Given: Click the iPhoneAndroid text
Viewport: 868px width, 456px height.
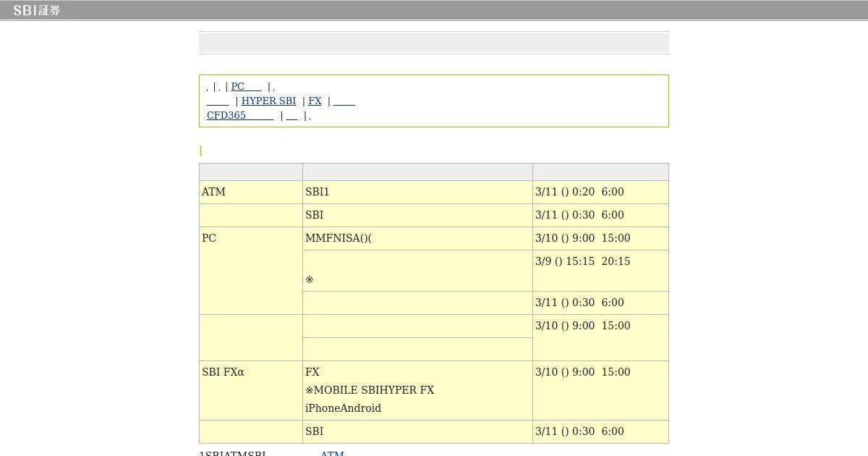Looking at the screenshot, I should click(x=343, y=408).
